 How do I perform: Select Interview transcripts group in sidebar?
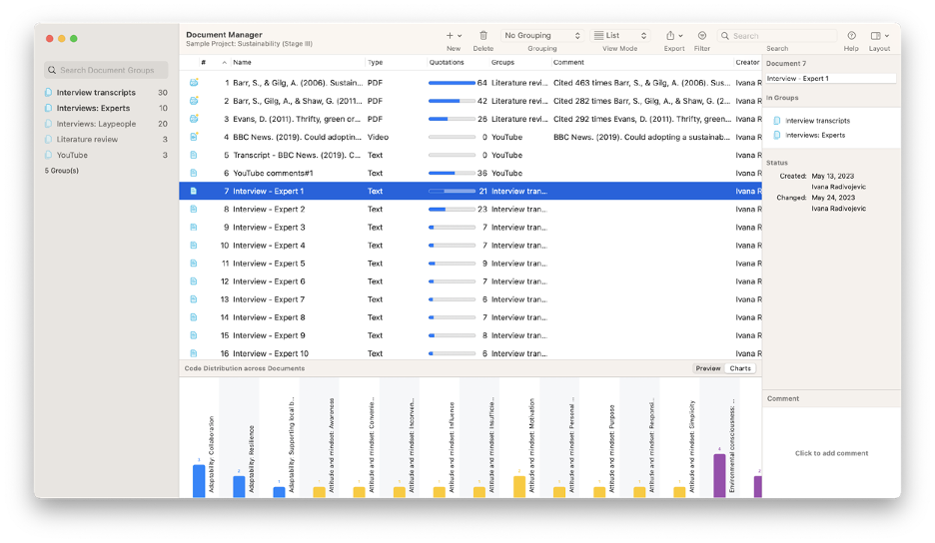point(106,93)
